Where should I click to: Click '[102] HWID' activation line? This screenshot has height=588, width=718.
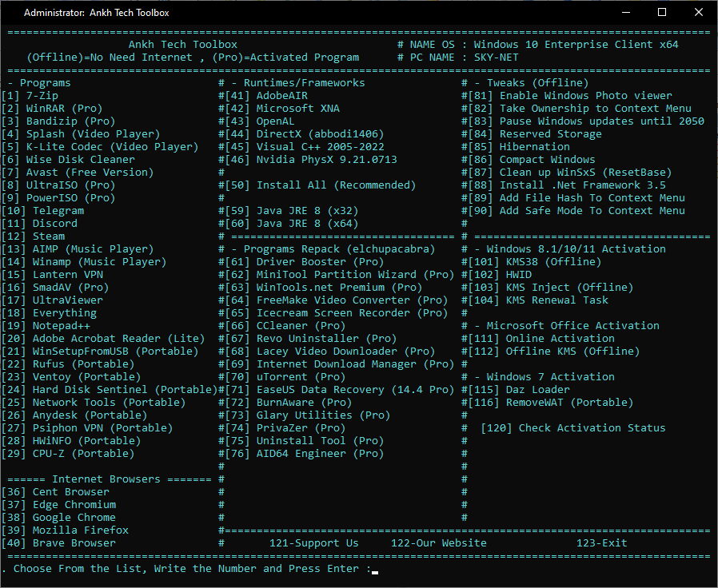tap(500, 275)
